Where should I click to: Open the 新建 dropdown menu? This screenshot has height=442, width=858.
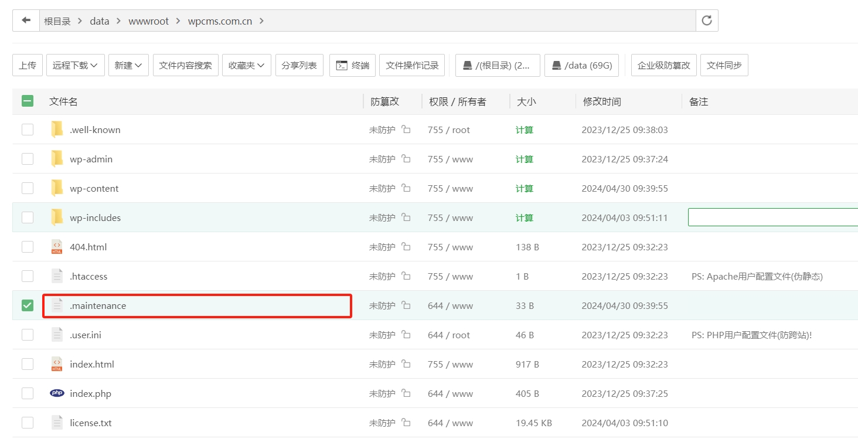click(x=128, y=65)
